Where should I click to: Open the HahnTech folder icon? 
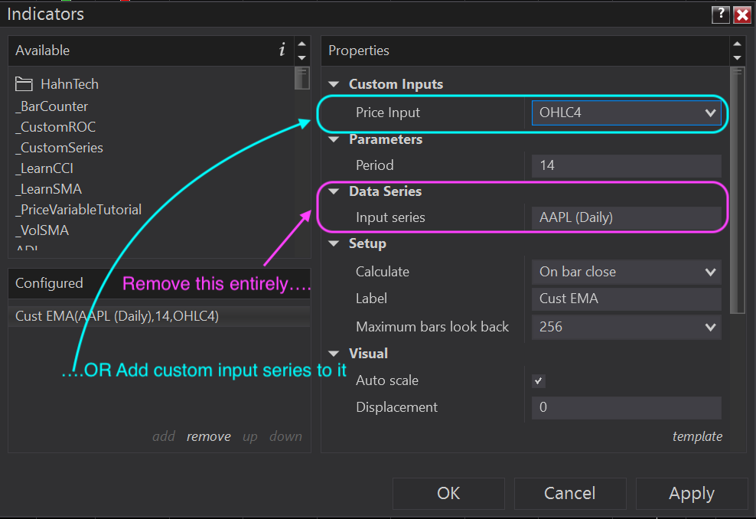24,84
